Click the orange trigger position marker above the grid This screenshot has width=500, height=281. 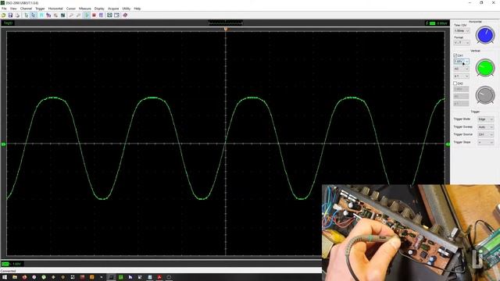226,30
